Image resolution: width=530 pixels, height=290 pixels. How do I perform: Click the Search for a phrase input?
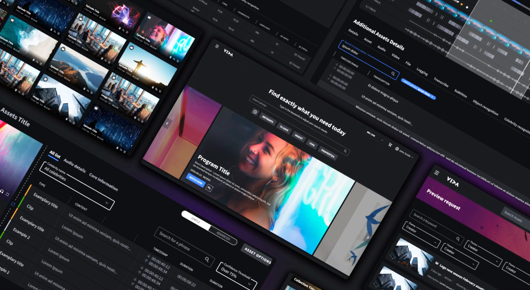pos(185,246)
